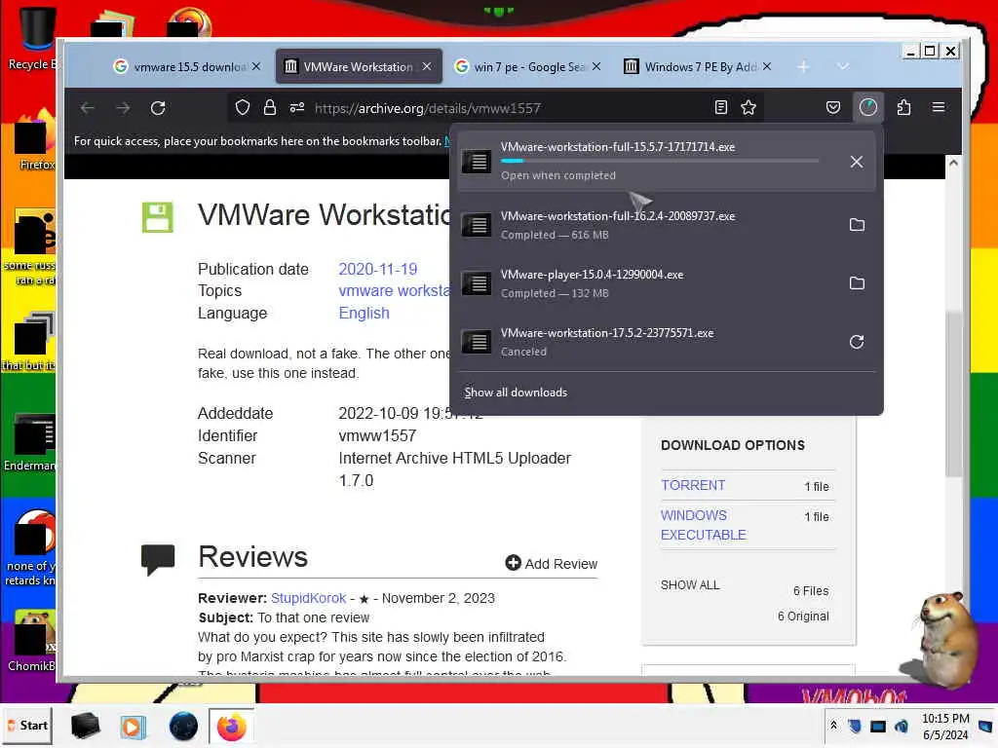Open a new browser tab
The width and height of the screenshot is (998, 748).
click(x=803, y=67)
